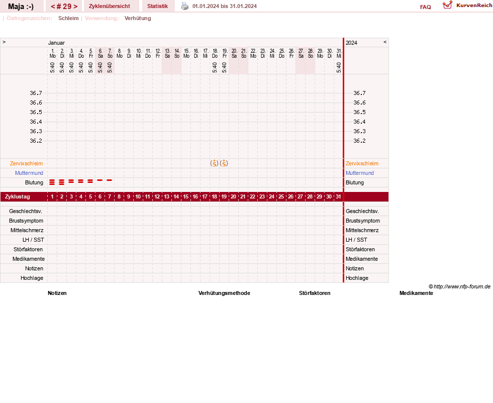Click the left Medikamente row label
493x403 pixels.
tap(29, 259)
